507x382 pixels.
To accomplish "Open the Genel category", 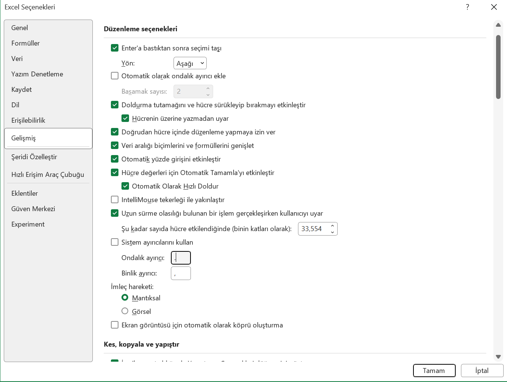I will (48, 28).
